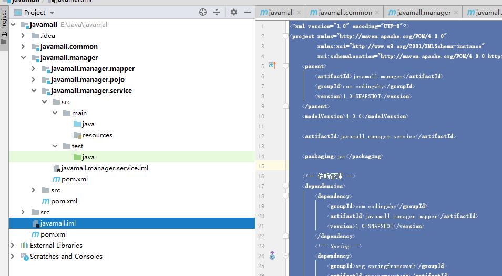Click the Collapse All icon in Project panel
Screen dimensions: 502x276
coord(217,12)
